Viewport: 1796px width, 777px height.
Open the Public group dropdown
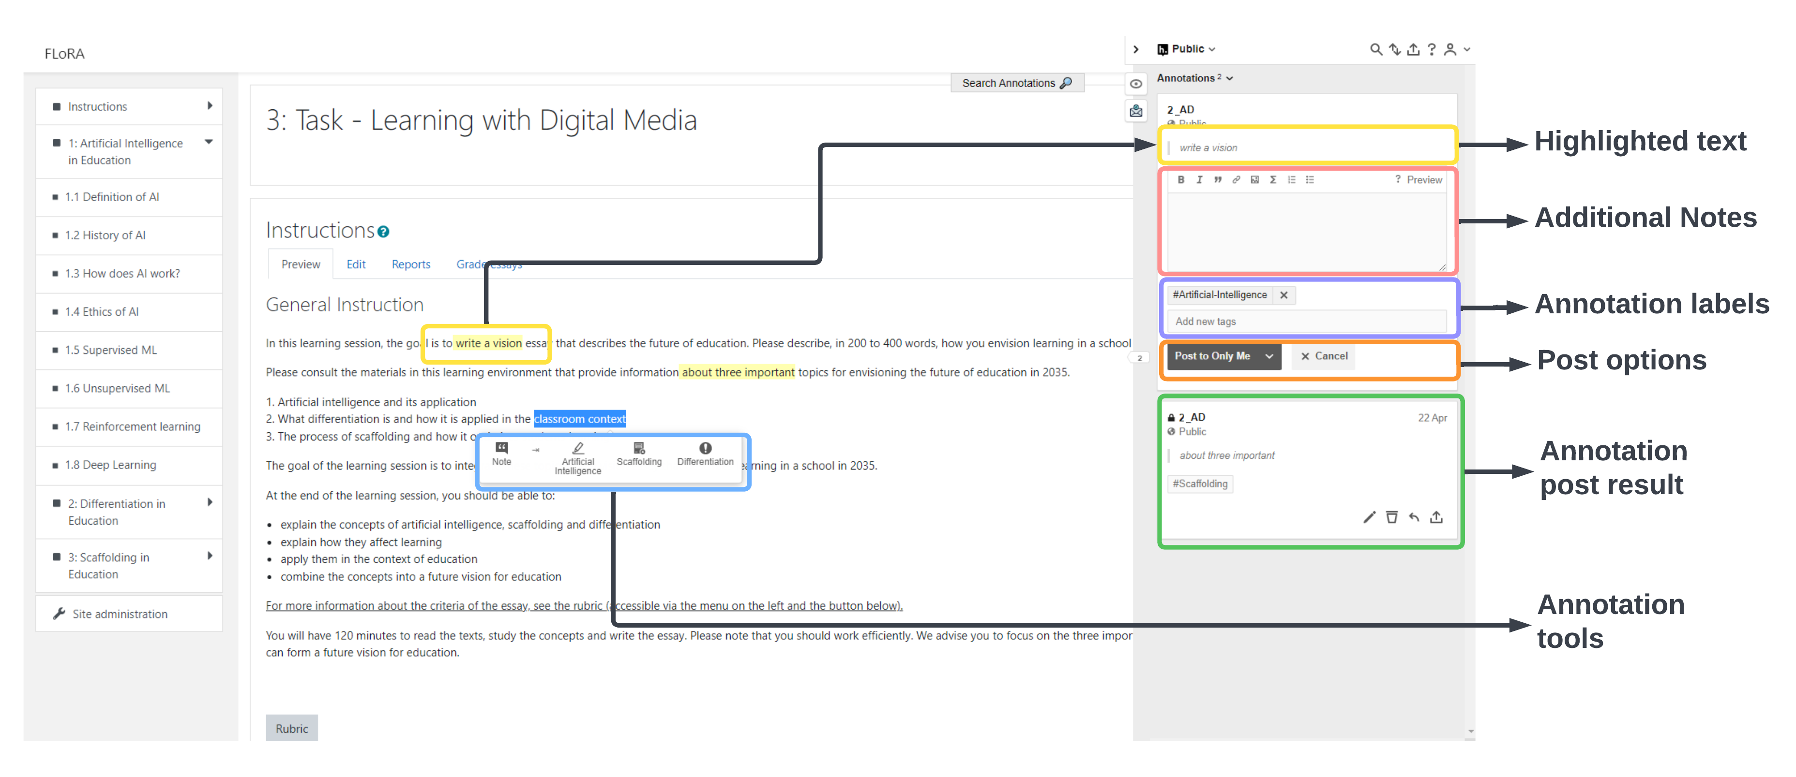pos(1193,49)
